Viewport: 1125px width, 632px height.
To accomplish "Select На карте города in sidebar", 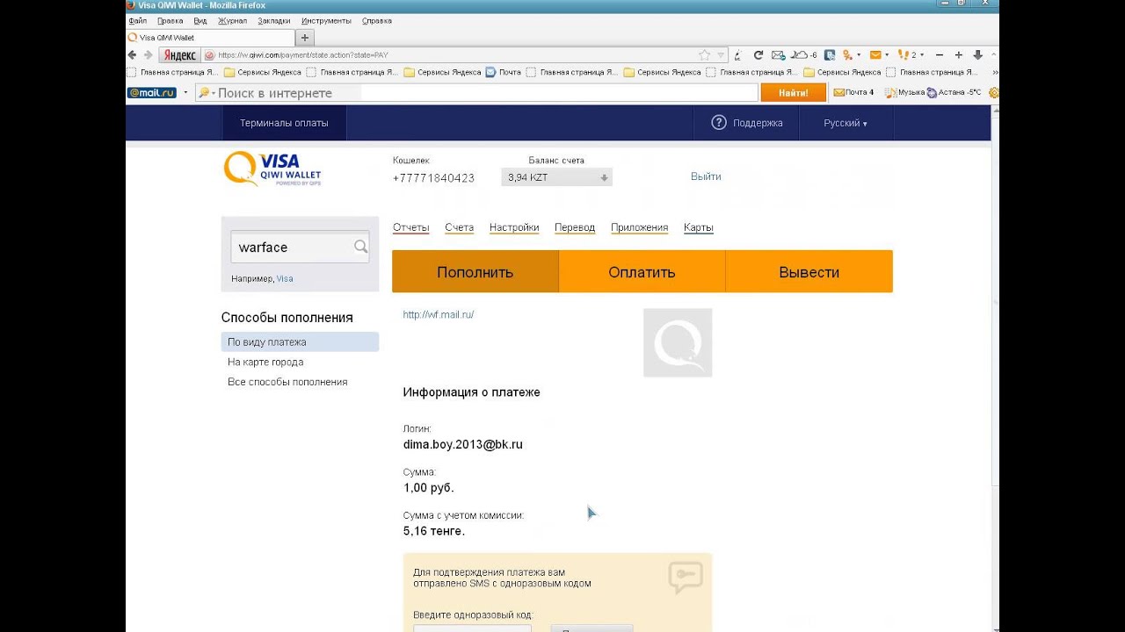I will click(265, 362).
